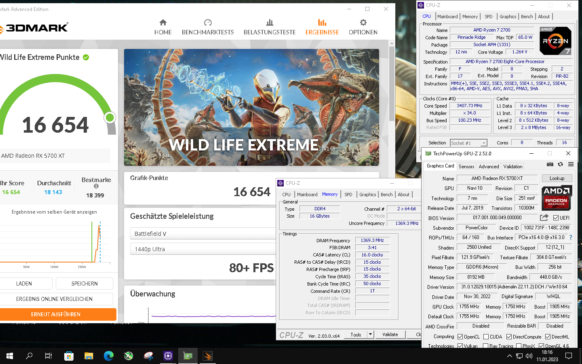Click the score gauge indicator dot
Screen dimensions: 582x364
pyautogui.click(x=110, y=118)
